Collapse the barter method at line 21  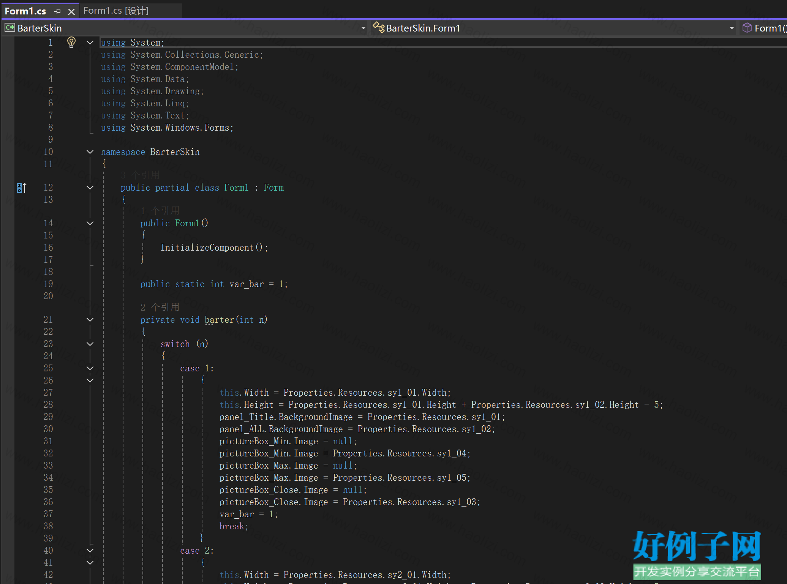point(90,320)
